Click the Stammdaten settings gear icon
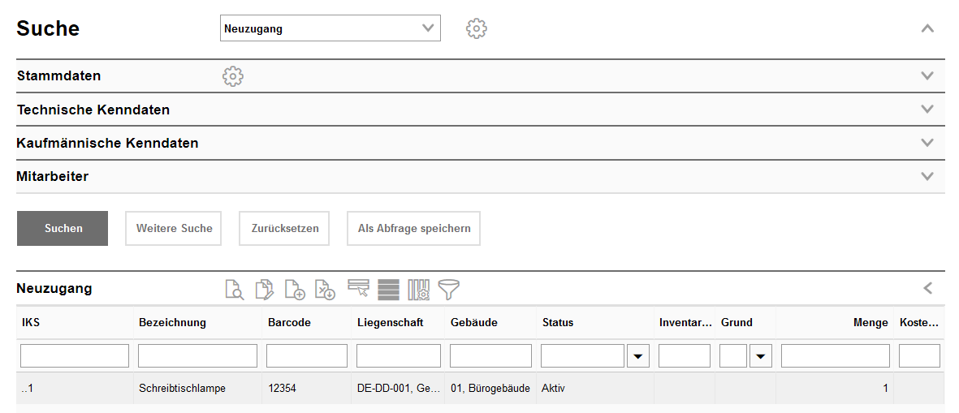 coord(233,76)
